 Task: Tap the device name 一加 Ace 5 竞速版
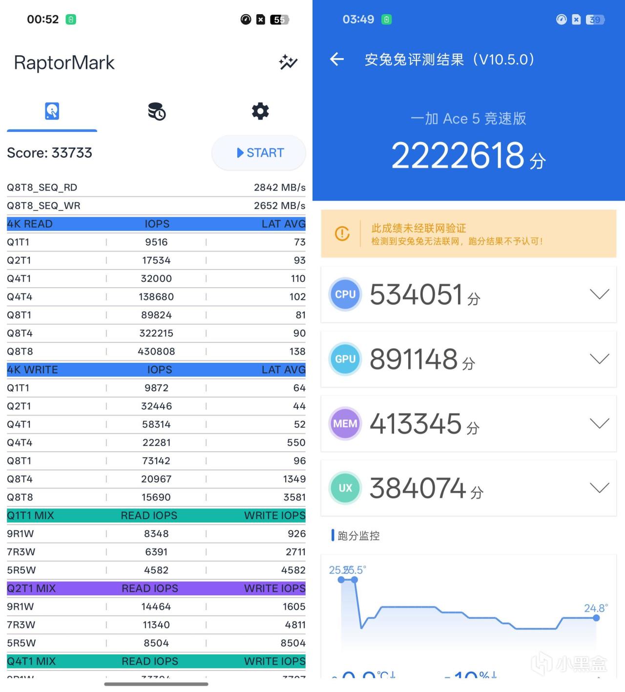tap(468, 119)
